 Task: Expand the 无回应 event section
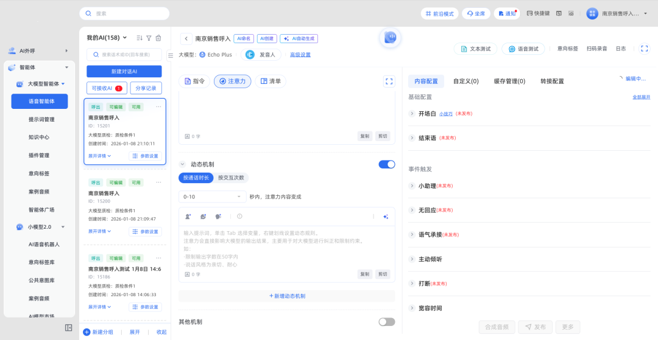(412, 210)
